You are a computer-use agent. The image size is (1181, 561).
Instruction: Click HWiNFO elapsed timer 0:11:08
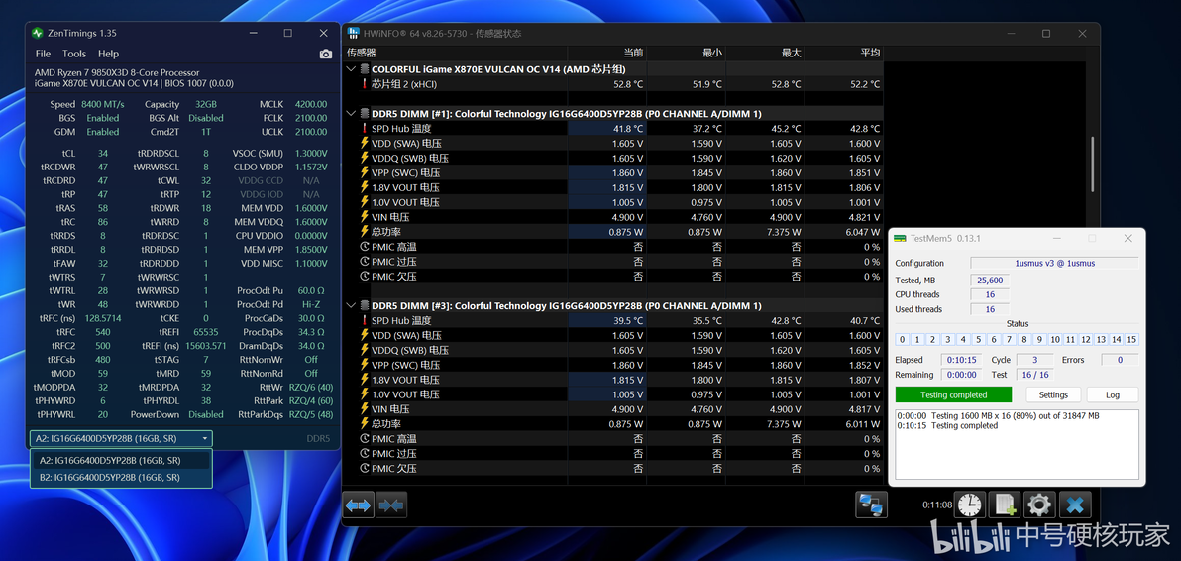[937, 505]
